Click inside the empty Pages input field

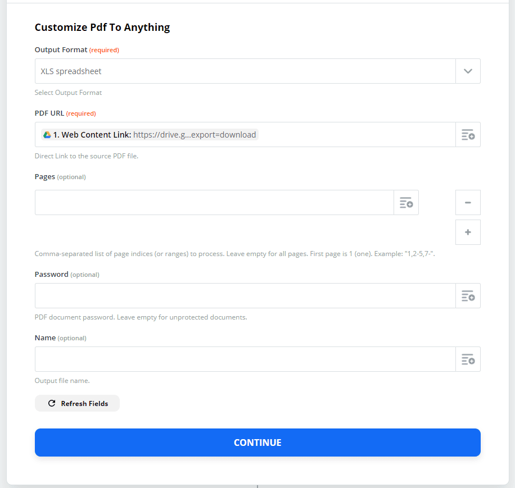coord(214,202)
